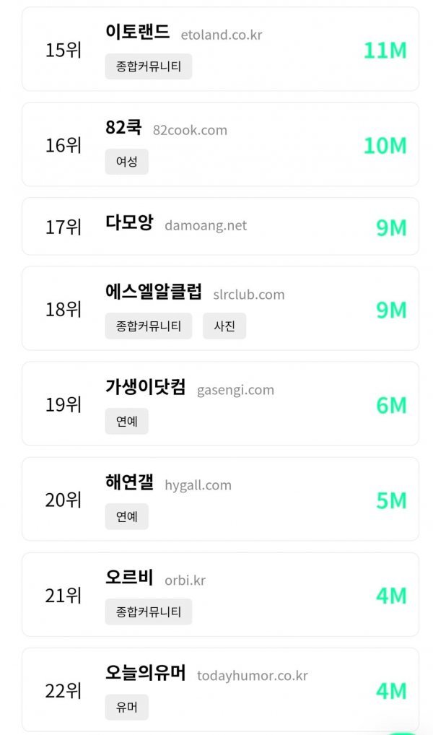The height and width of the screenshot is (735, 433).
Task: Click the 여성 category tag
Action: (126, 162)
